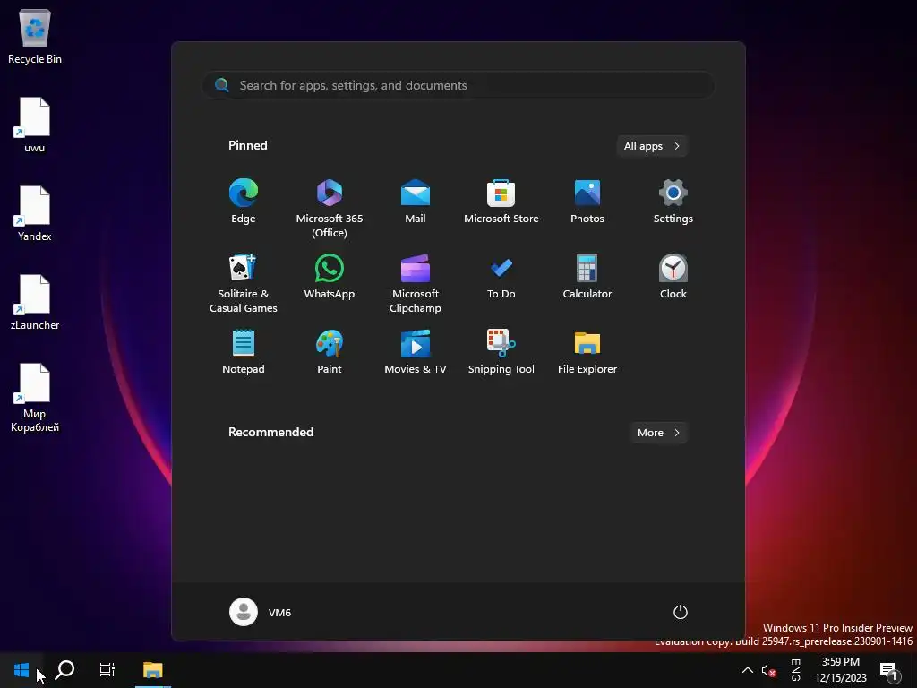Viewport: 917px width, 688px height.
Task: Switch ENG input language indicator
Action: click(x=795, y=670)
